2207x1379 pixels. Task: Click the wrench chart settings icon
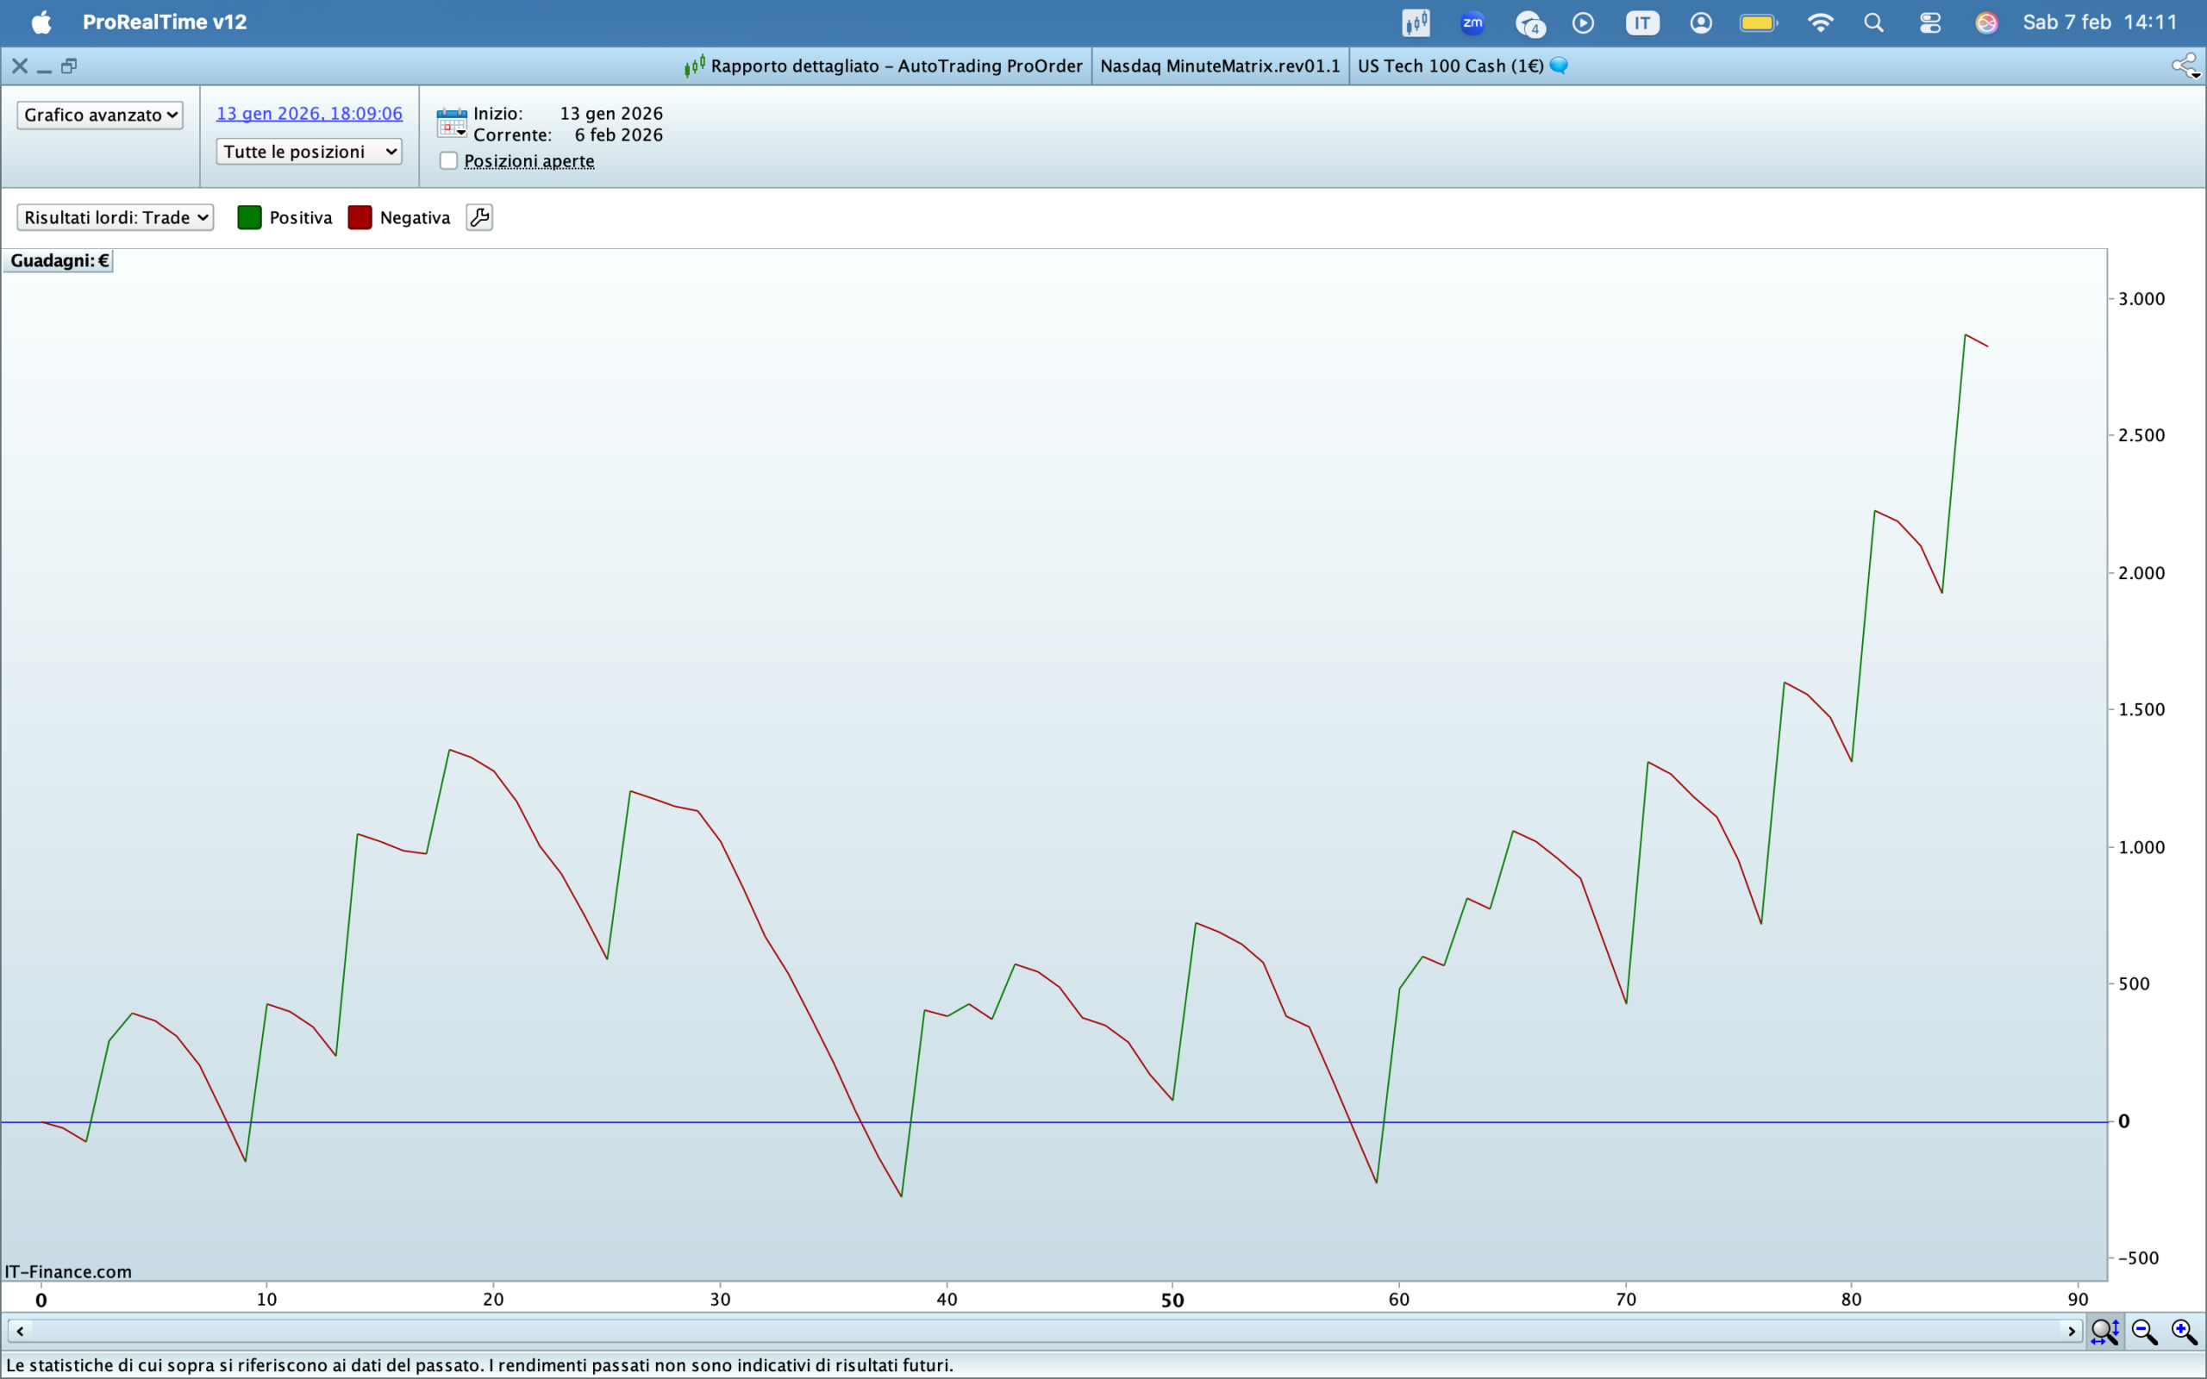coord(478,217)
